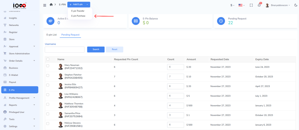The image size is (299, 130).
Task: Click the E-Pin Balance icon
Action: (x=136, y=21)
